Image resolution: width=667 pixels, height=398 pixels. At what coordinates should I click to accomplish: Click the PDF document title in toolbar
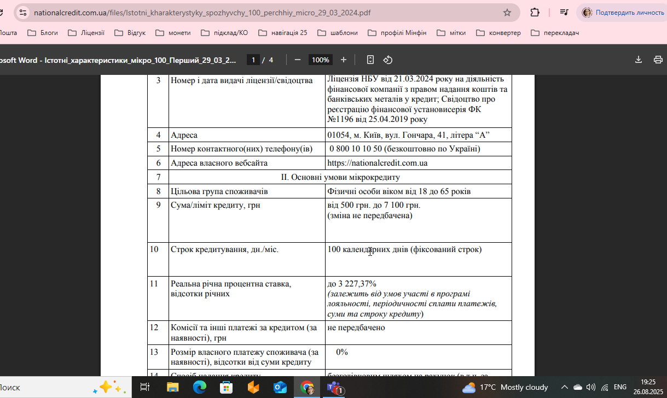(118, 60)
